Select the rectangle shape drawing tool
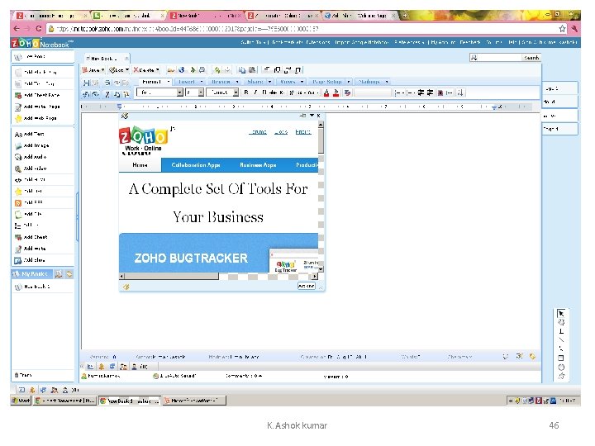This screenshot has width=595, height=446. tap(561, 358)
